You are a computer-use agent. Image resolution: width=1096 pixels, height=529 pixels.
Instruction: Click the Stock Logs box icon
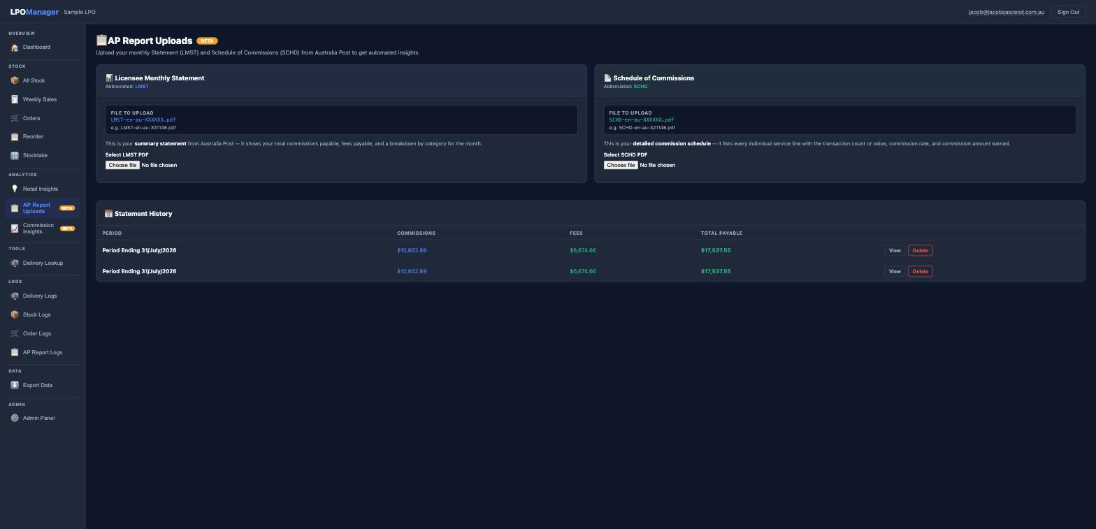15,314
